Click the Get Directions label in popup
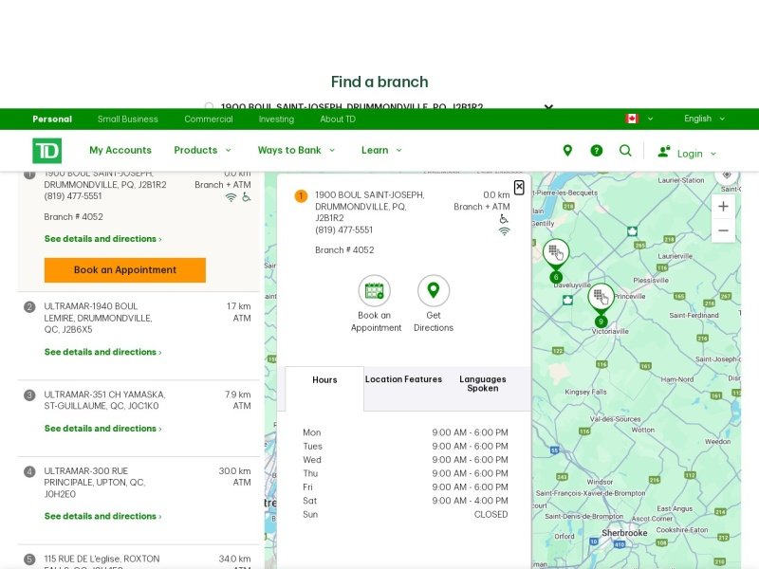The width and height of the screenshot is (759, 569). pyautogui.click(x=434, y=321)
